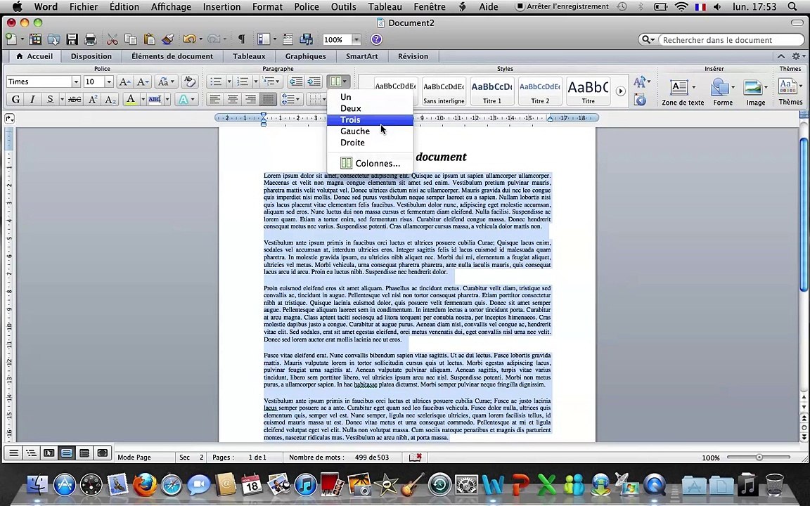Align text to the left
810x506 pixels.
[x=215, y=99]
